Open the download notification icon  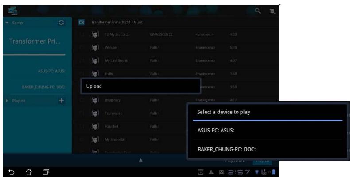pyautogui.click(x=201, y=172)
